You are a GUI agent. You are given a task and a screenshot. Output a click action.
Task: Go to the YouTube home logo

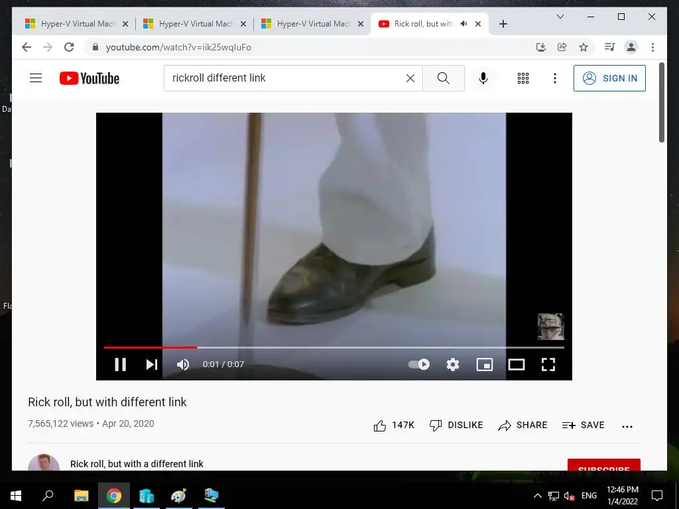point(90,78)
